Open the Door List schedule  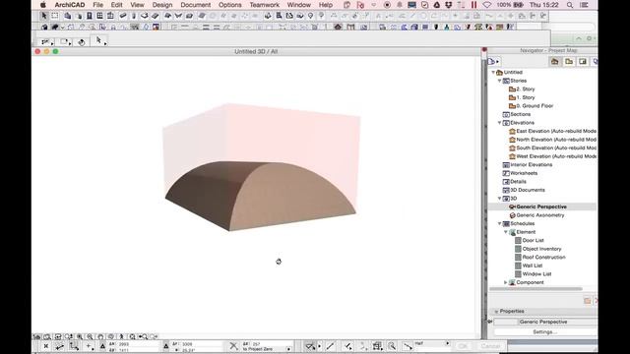534,240
